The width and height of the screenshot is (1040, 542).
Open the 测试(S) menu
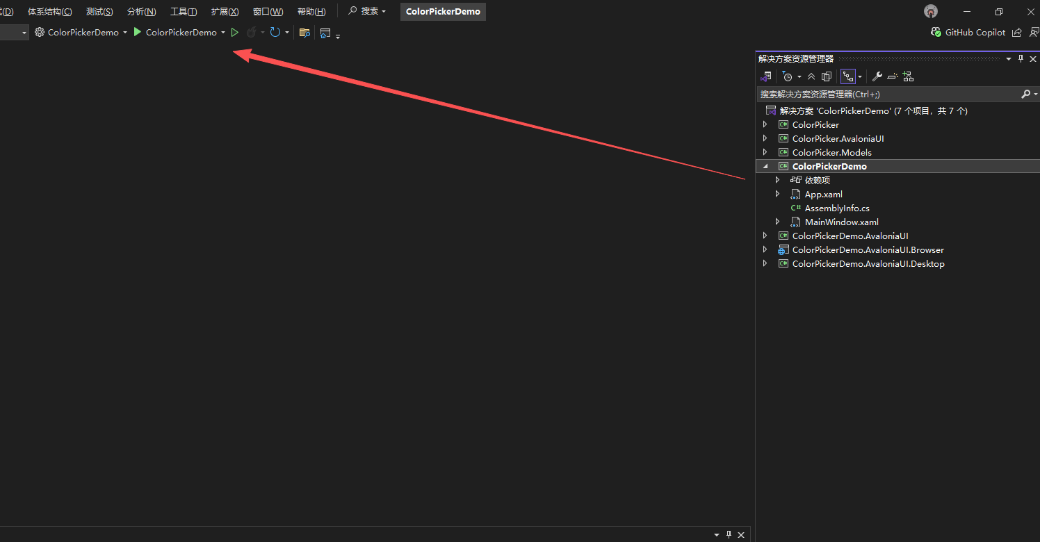point(99,12)
